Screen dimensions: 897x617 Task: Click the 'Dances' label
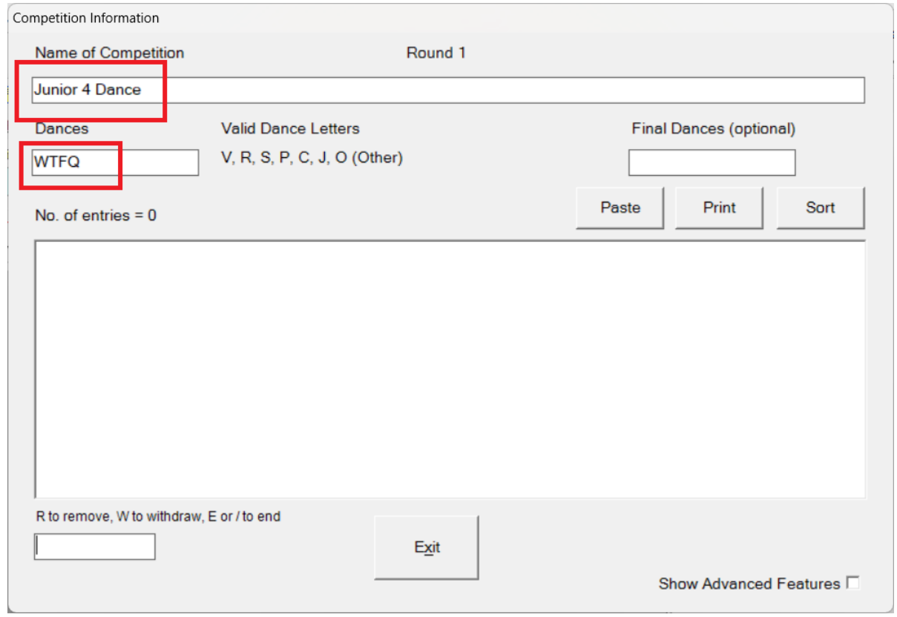click(62, 128)
